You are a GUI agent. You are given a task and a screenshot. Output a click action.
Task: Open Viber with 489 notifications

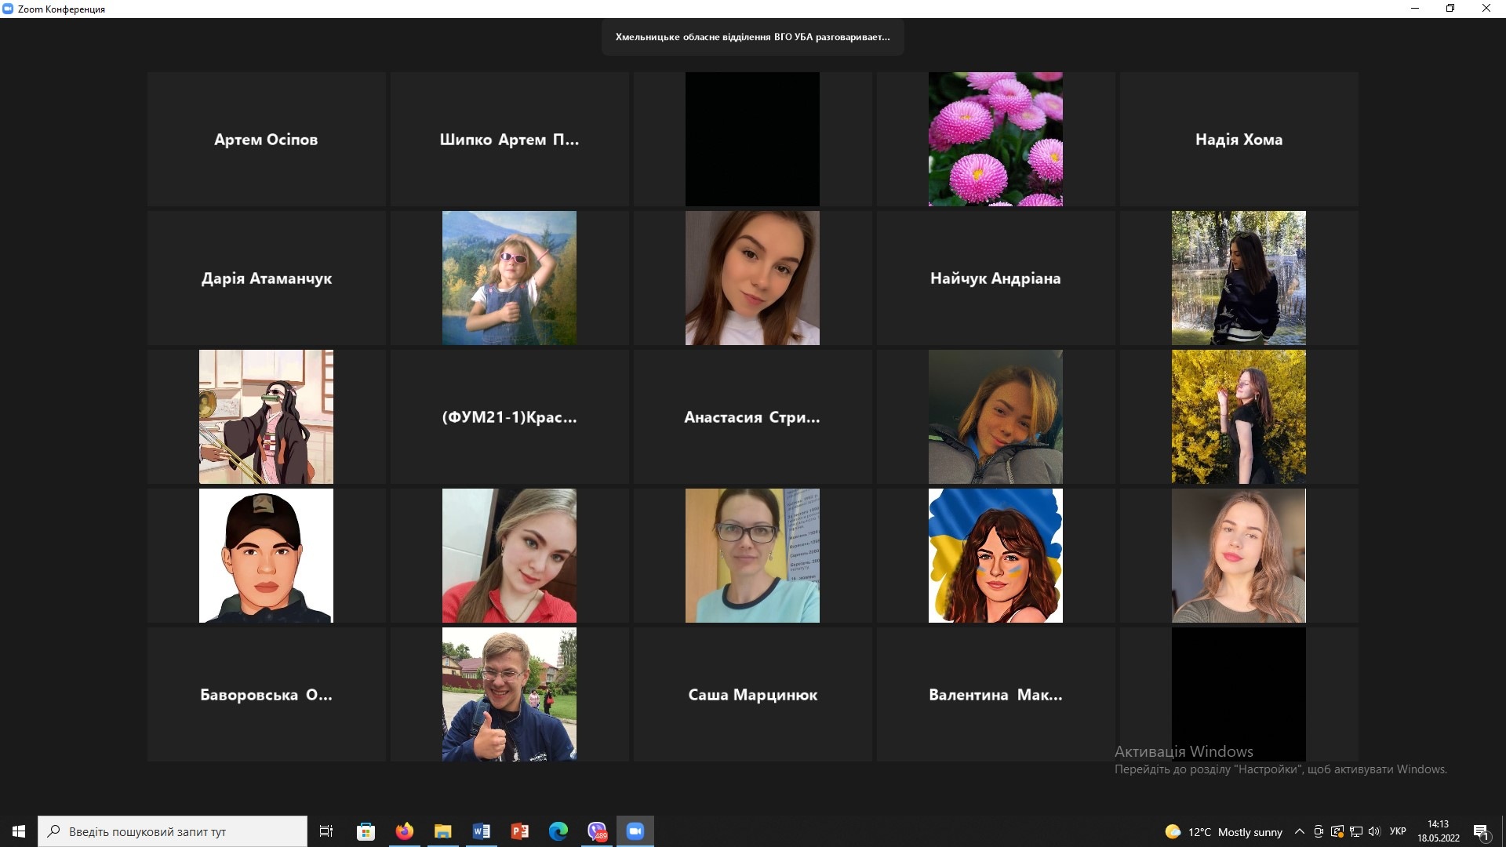click(x=597, y=831)
